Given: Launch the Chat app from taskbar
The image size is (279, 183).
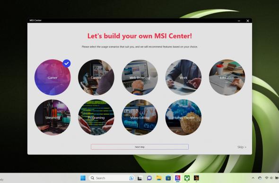Looking at the screenshot, I should click(149, 178).
